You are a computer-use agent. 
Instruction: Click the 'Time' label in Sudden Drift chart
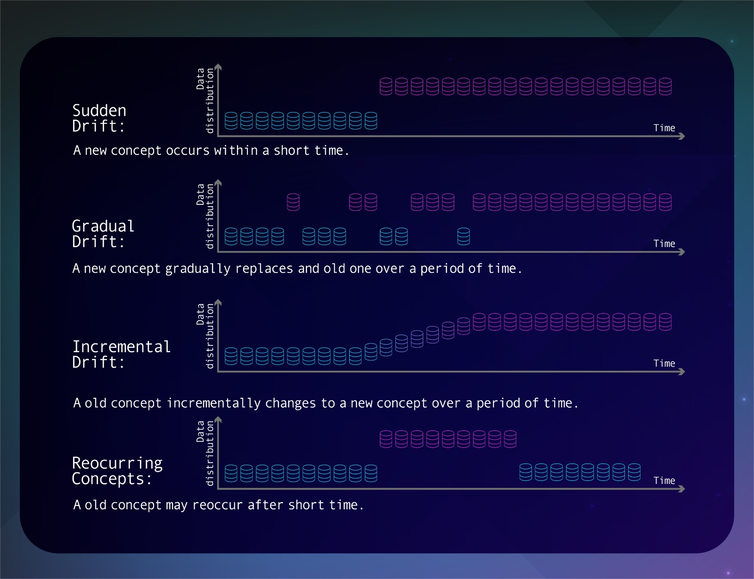(664, 128)
